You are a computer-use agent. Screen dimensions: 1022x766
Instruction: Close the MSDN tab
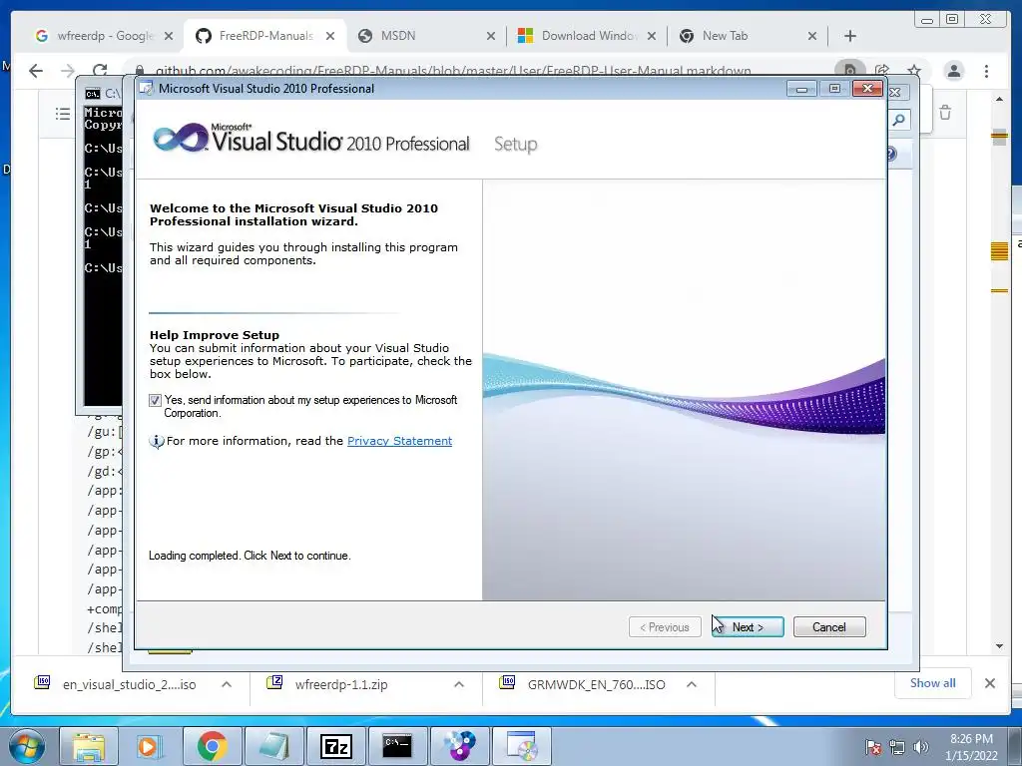491,37
